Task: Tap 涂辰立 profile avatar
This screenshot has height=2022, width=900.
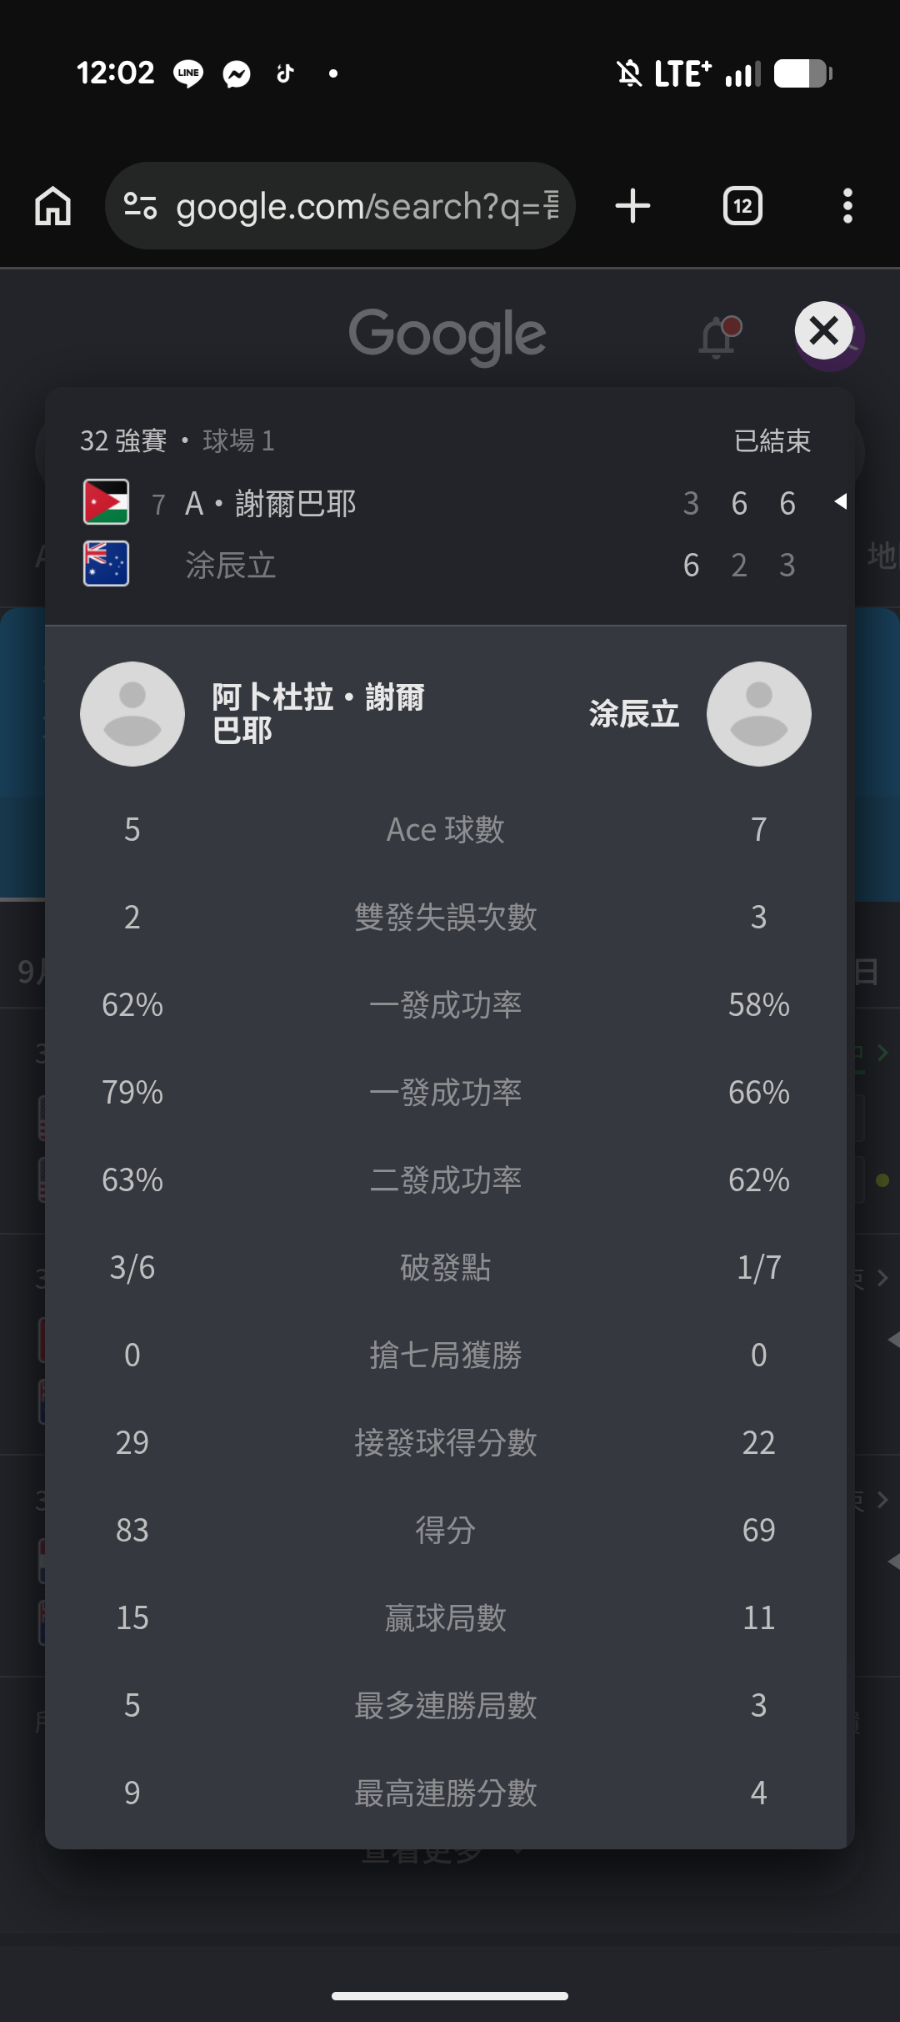Action: (759, 714)
